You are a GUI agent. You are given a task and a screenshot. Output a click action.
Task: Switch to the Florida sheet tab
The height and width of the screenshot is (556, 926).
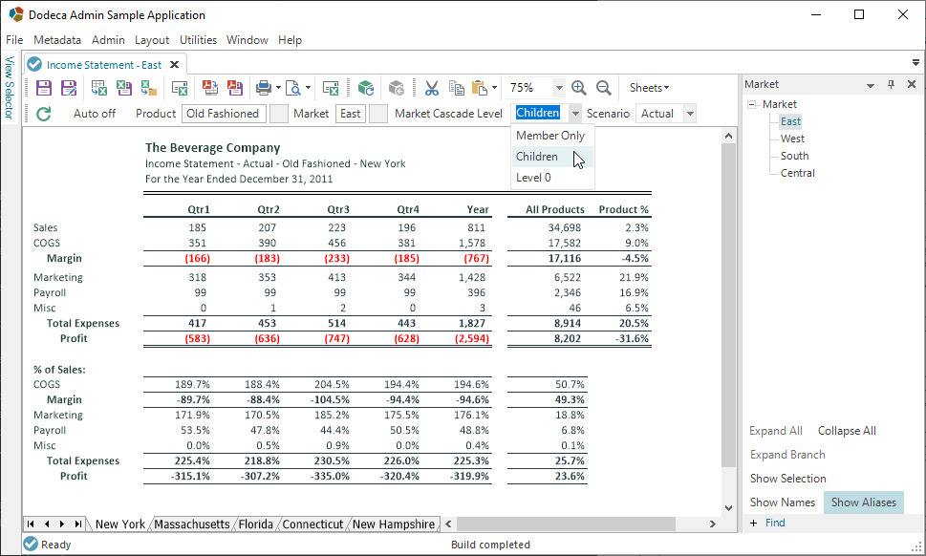[256, 524]
